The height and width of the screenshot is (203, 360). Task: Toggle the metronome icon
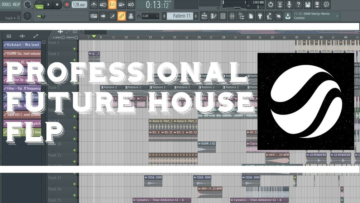pyautogui.click(x=94, y=4)
